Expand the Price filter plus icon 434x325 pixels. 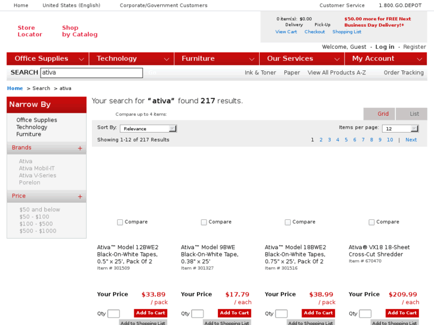[80, 197]
